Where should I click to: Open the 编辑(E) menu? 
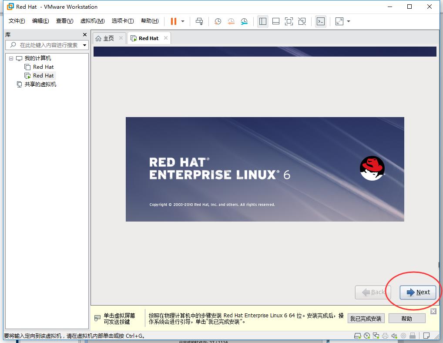point(40,20)
